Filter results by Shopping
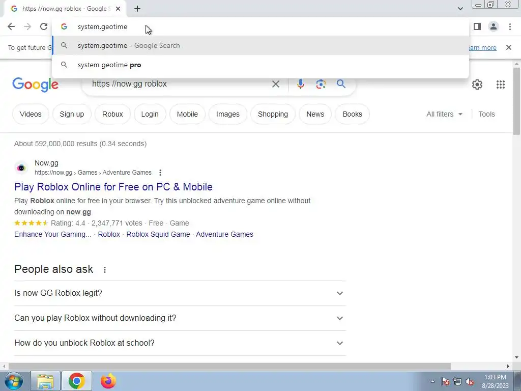This screenshot has width=521, height=391. [273, 114]
